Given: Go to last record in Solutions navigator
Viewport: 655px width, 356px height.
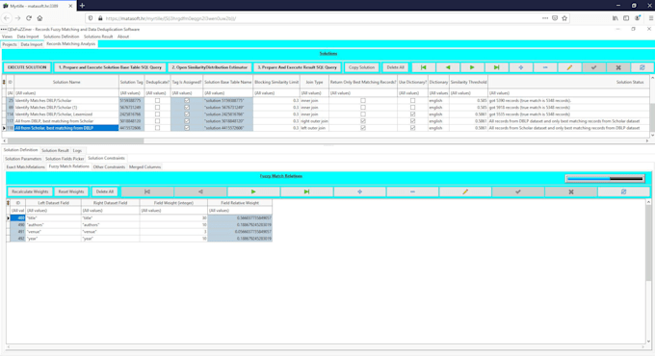Looking at the screenshot, I should click(496, 67).
